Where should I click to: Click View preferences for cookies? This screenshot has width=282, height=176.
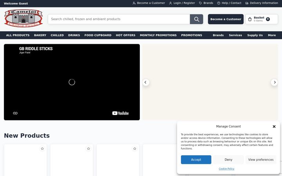click(x=261, y=160)
